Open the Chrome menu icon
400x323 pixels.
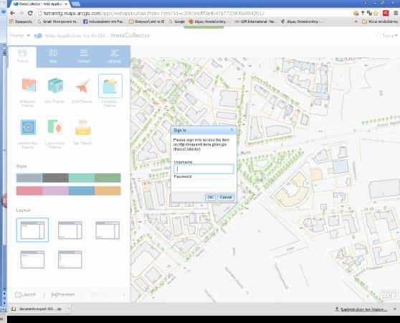396,13
